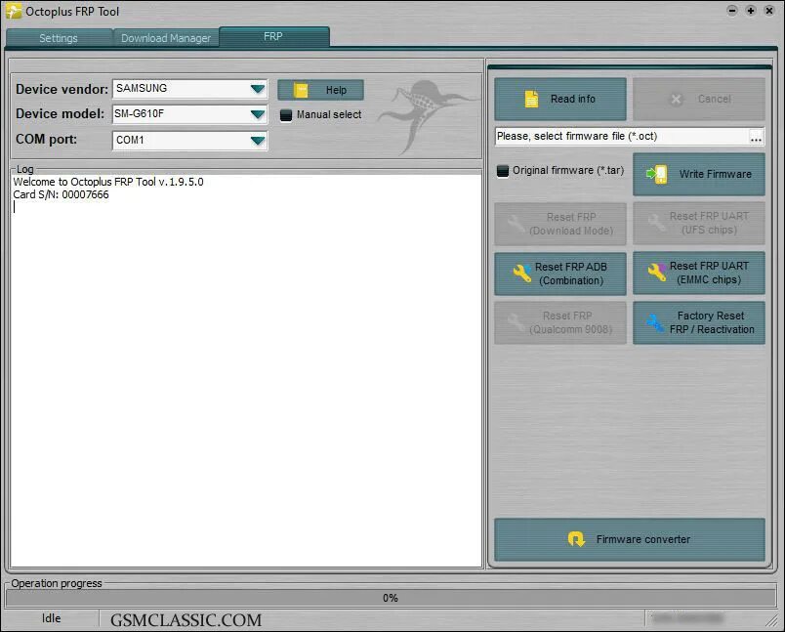Click the 'Welcome to Octoplus FRP Tool v.1.9.5.0' log line
The image size is (785, 632).
tap(108, 182)
